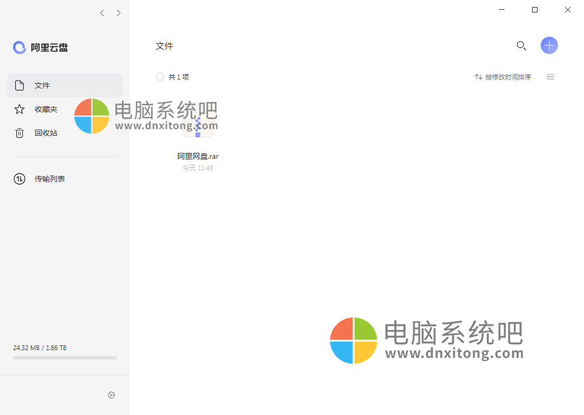The image size is (584, 415).
Task: Open 收藏夹 via the star icon
Action: point(19,109)
